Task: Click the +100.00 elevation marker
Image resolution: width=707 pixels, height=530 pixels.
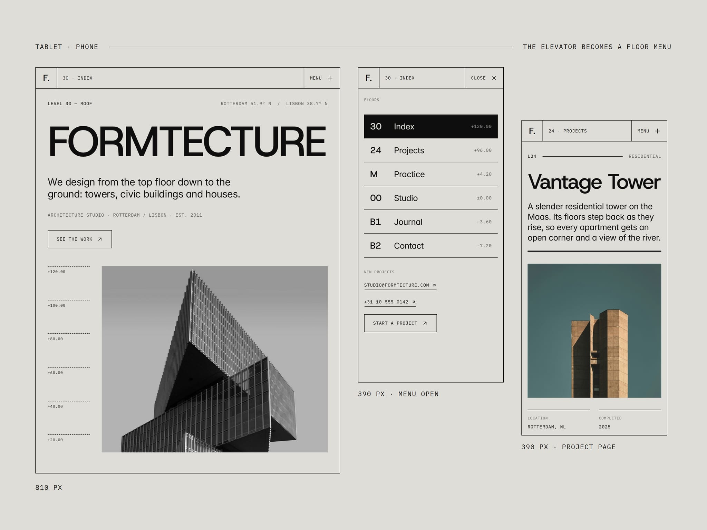Action: click(x=57, y=306)
